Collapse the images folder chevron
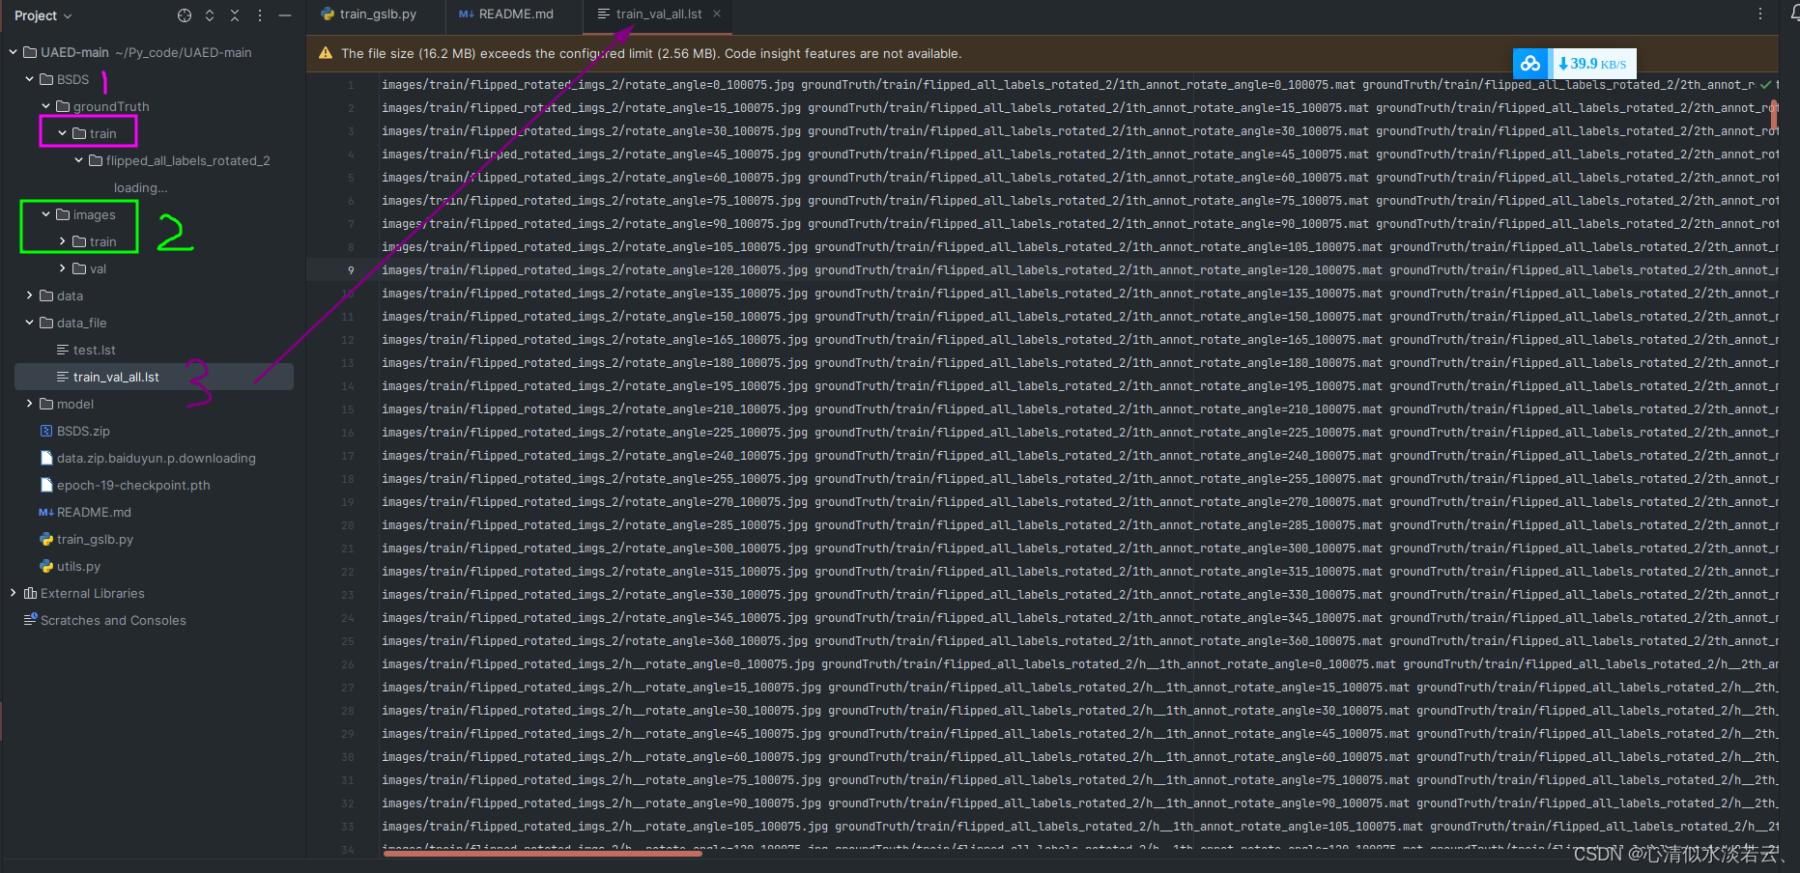 (x=46, y=214)
